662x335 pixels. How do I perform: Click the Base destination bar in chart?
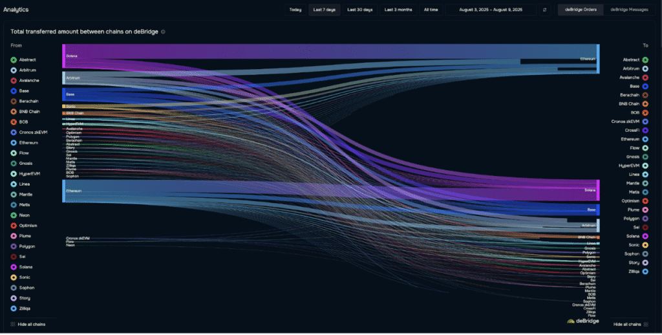(x=598, y=210)
